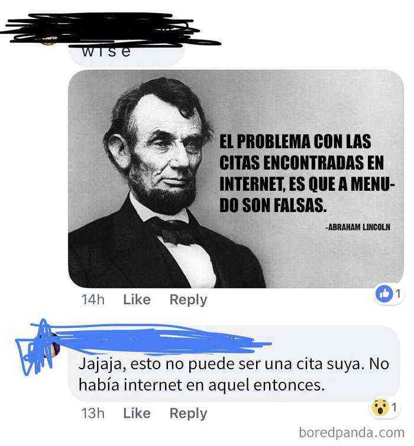Open the 13h timestamp link
The image size is (414, 446).
(93, 414)
